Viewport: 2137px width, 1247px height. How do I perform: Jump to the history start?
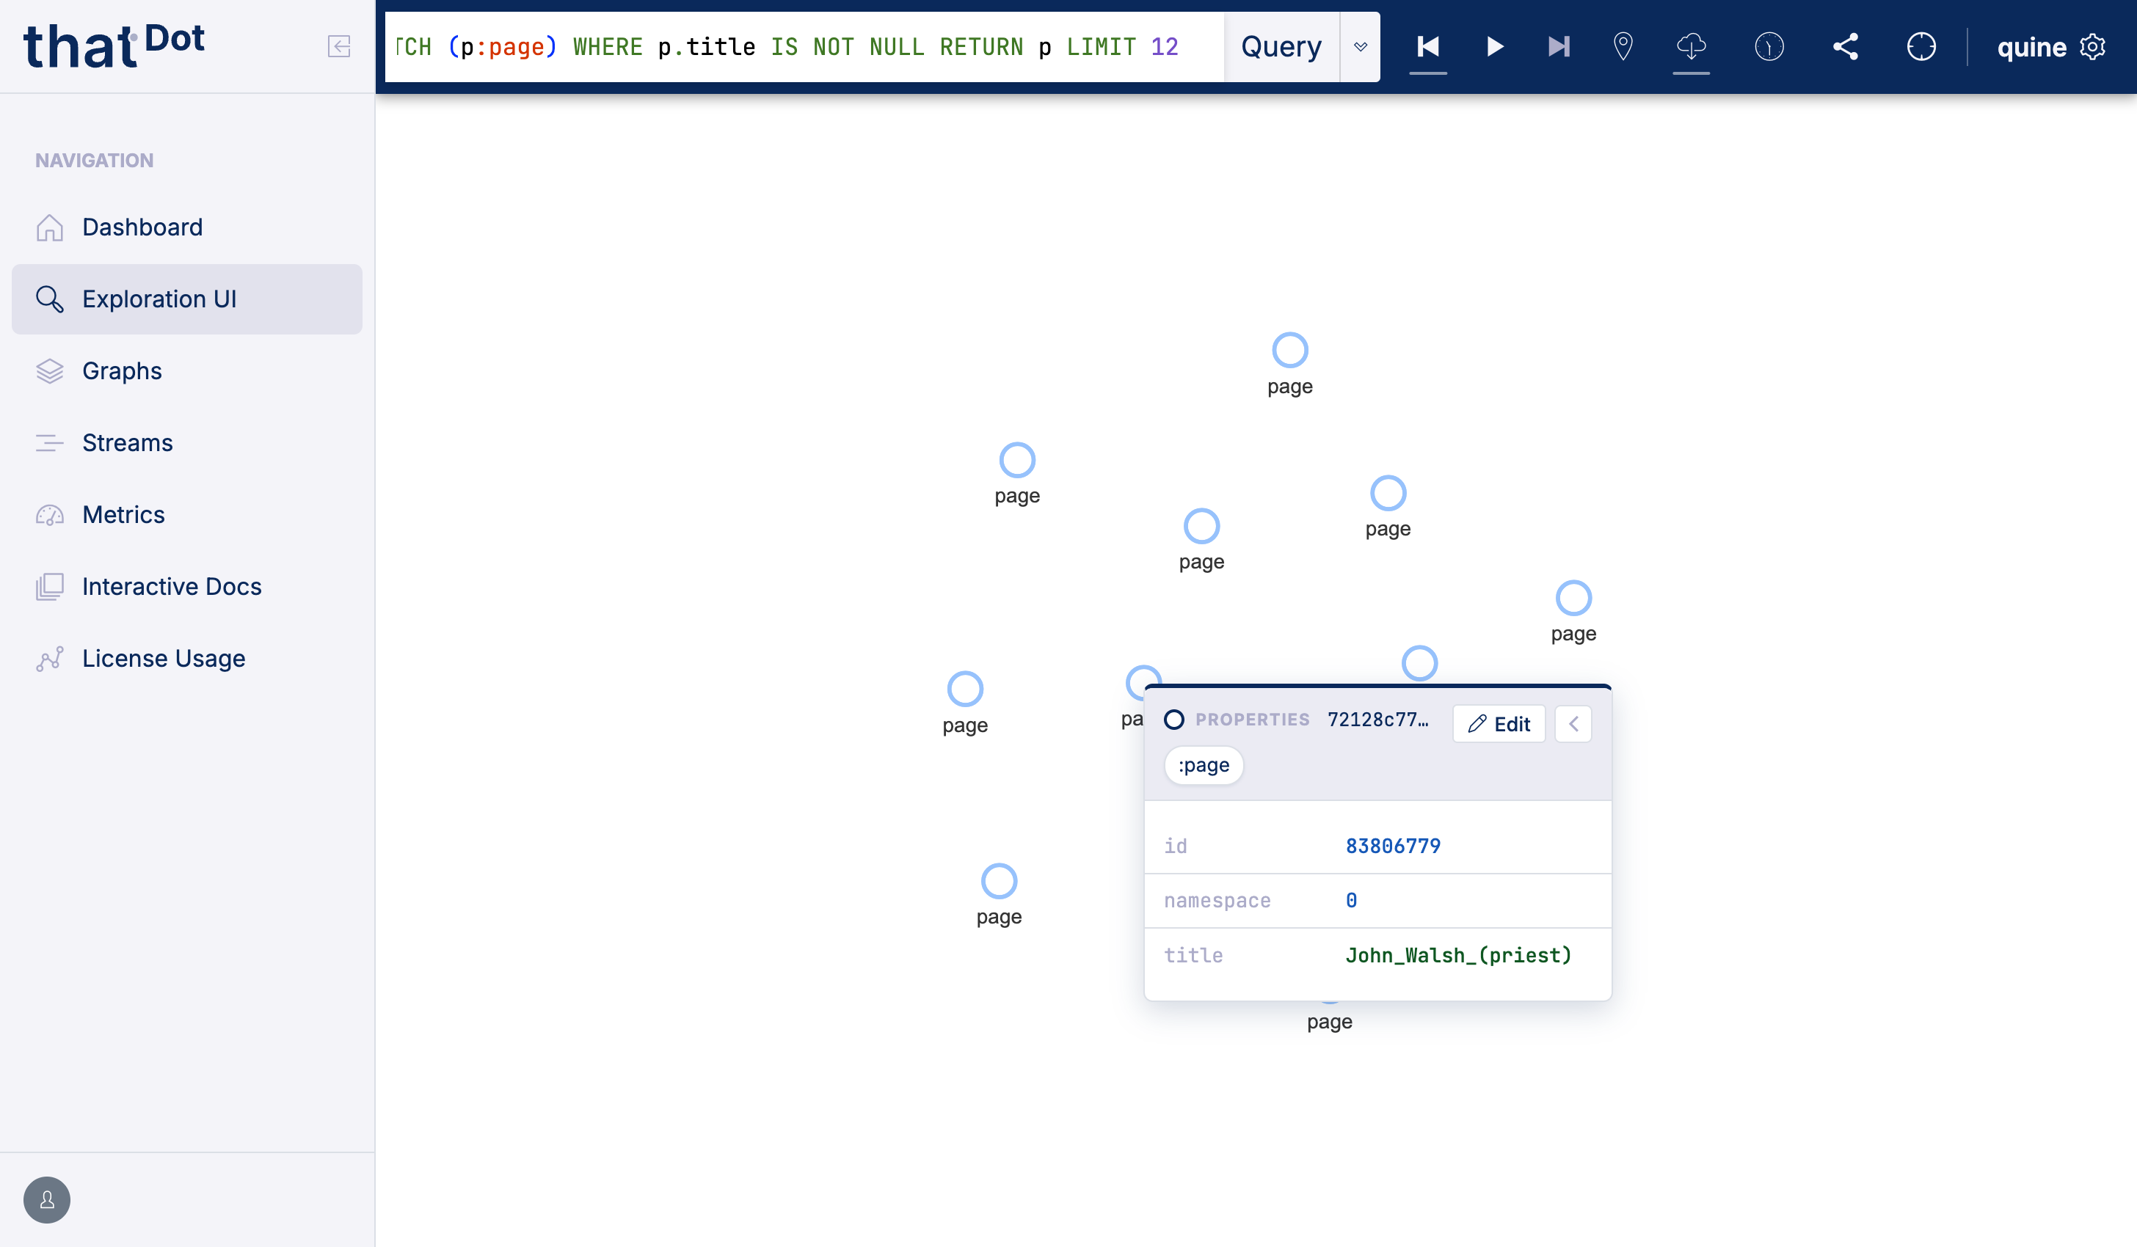(x=1428, y=47)
